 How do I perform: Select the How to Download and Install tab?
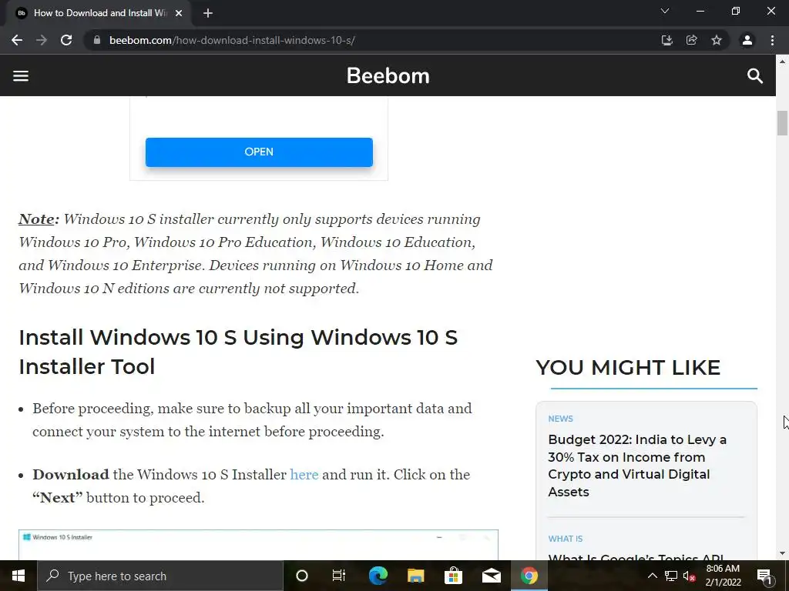tap(98, 14)
